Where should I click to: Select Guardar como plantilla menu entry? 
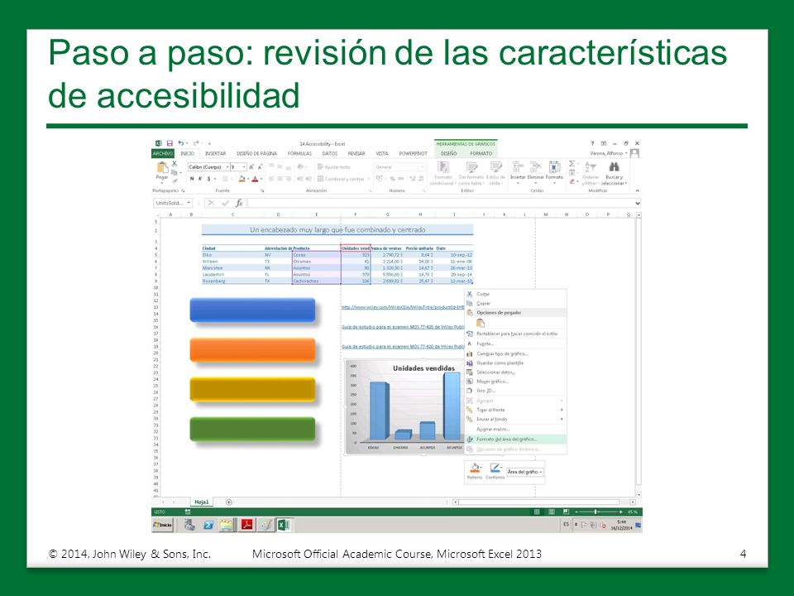point(515,363)
